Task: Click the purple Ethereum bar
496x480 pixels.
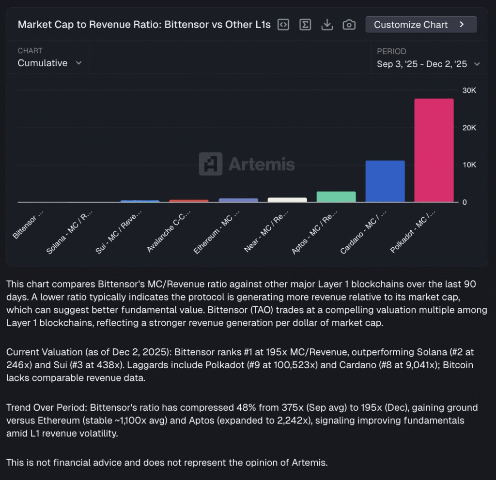Action: [238, 200]
